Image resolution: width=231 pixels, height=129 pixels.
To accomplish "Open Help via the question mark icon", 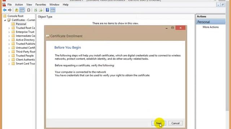I will pos(47,10).
